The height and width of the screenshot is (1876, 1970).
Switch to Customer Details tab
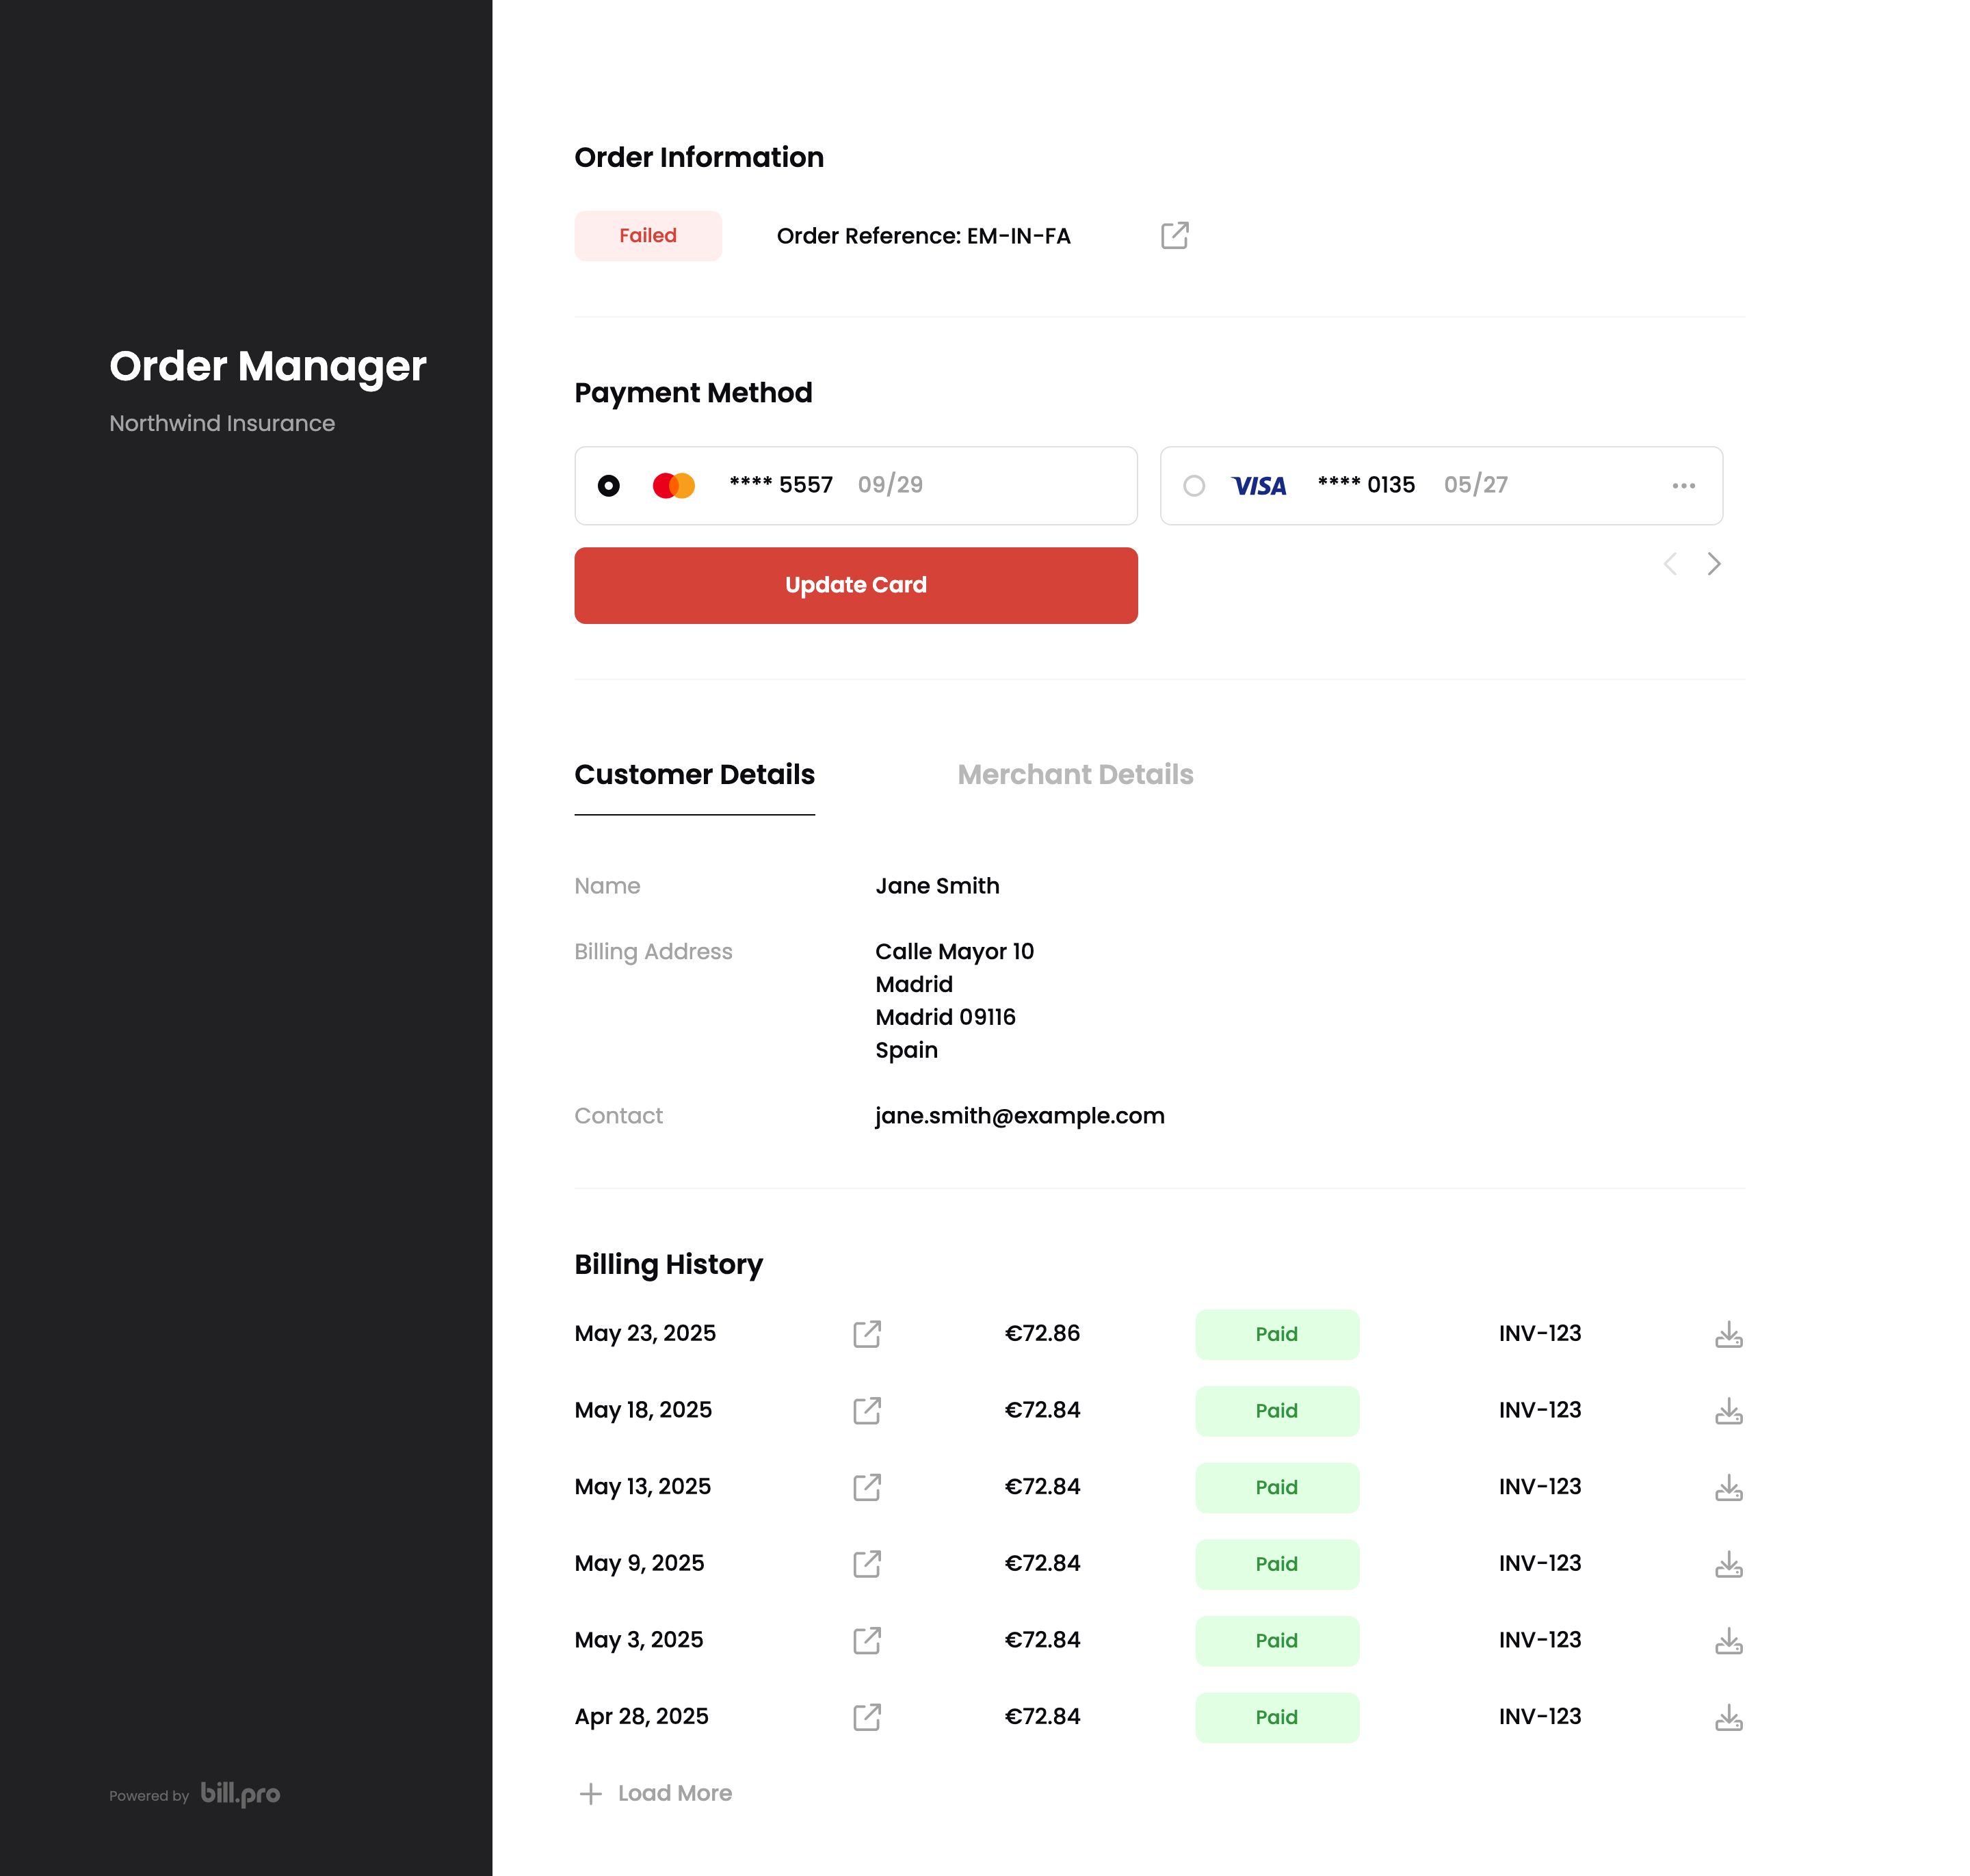[x=695, y=775]
